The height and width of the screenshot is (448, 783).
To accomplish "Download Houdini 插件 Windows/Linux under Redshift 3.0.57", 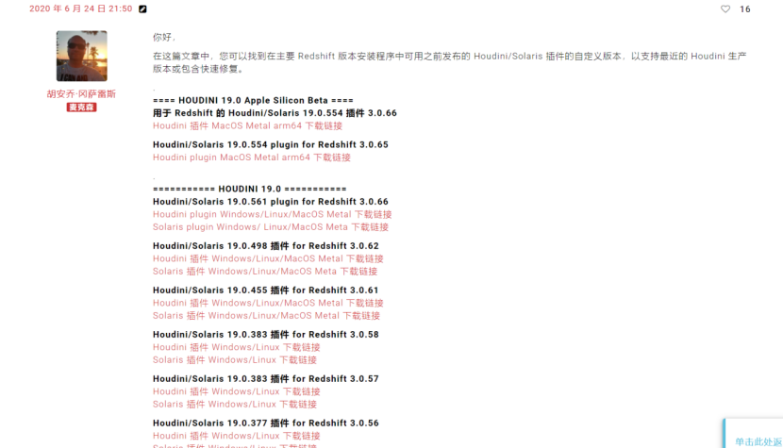I will click(237, 391).
